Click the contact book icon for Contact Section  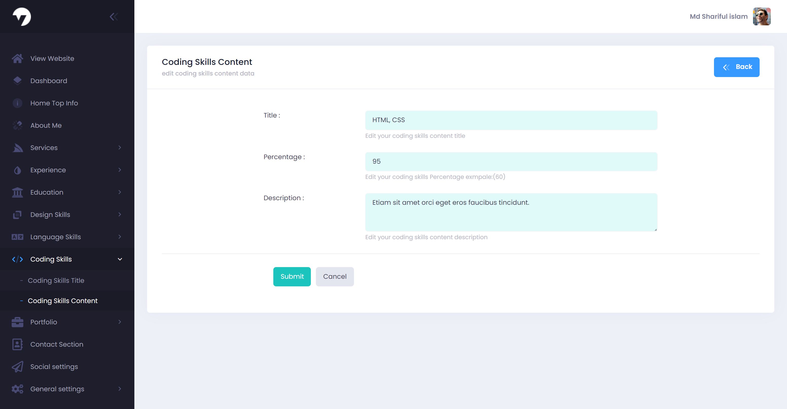click(x=17, y=344)
